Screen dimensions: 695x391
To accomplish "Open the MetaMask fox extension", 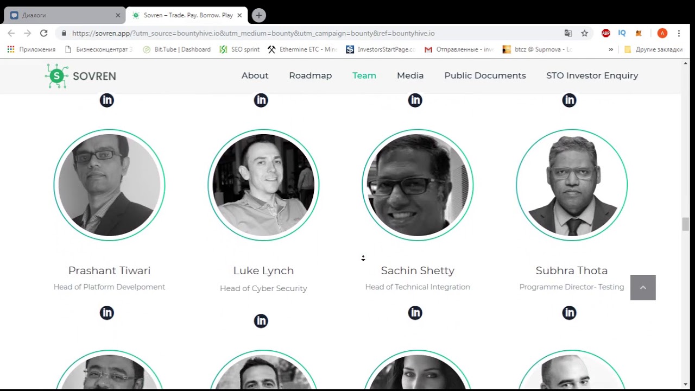I will [x=639, y=33].
